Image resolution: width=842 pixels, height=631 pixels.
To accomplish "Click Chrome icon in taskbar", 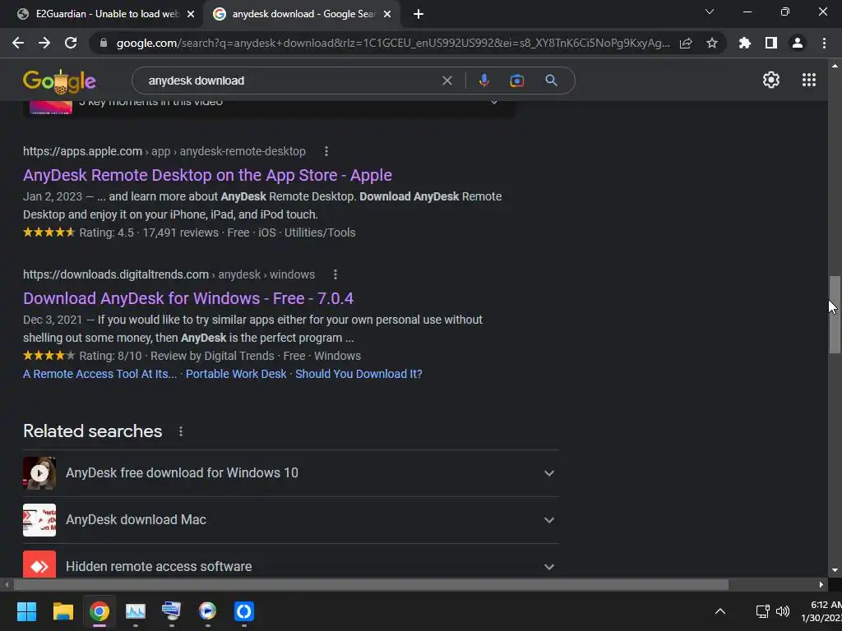I will [99, 611].
